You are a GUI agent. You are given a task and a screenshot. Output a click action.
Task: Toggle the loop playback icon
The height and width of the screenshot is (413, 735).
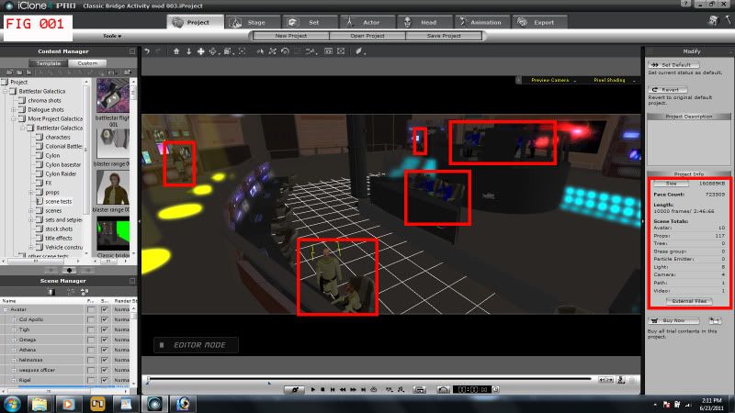coord(374,389)
